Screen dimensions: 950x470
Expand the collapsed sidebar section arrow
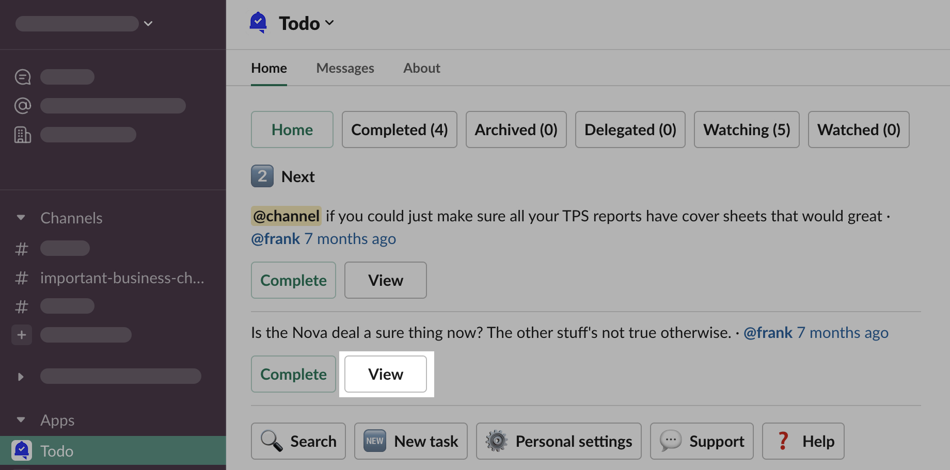pos(21,377)
